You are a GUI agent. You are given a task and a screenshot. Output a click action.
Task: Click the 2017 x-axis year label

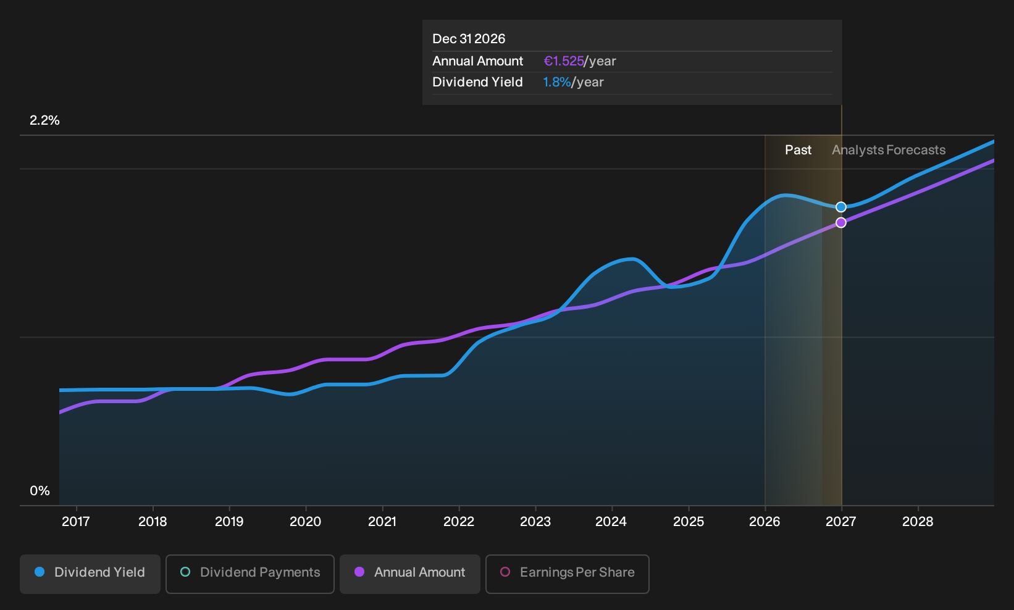75,522
